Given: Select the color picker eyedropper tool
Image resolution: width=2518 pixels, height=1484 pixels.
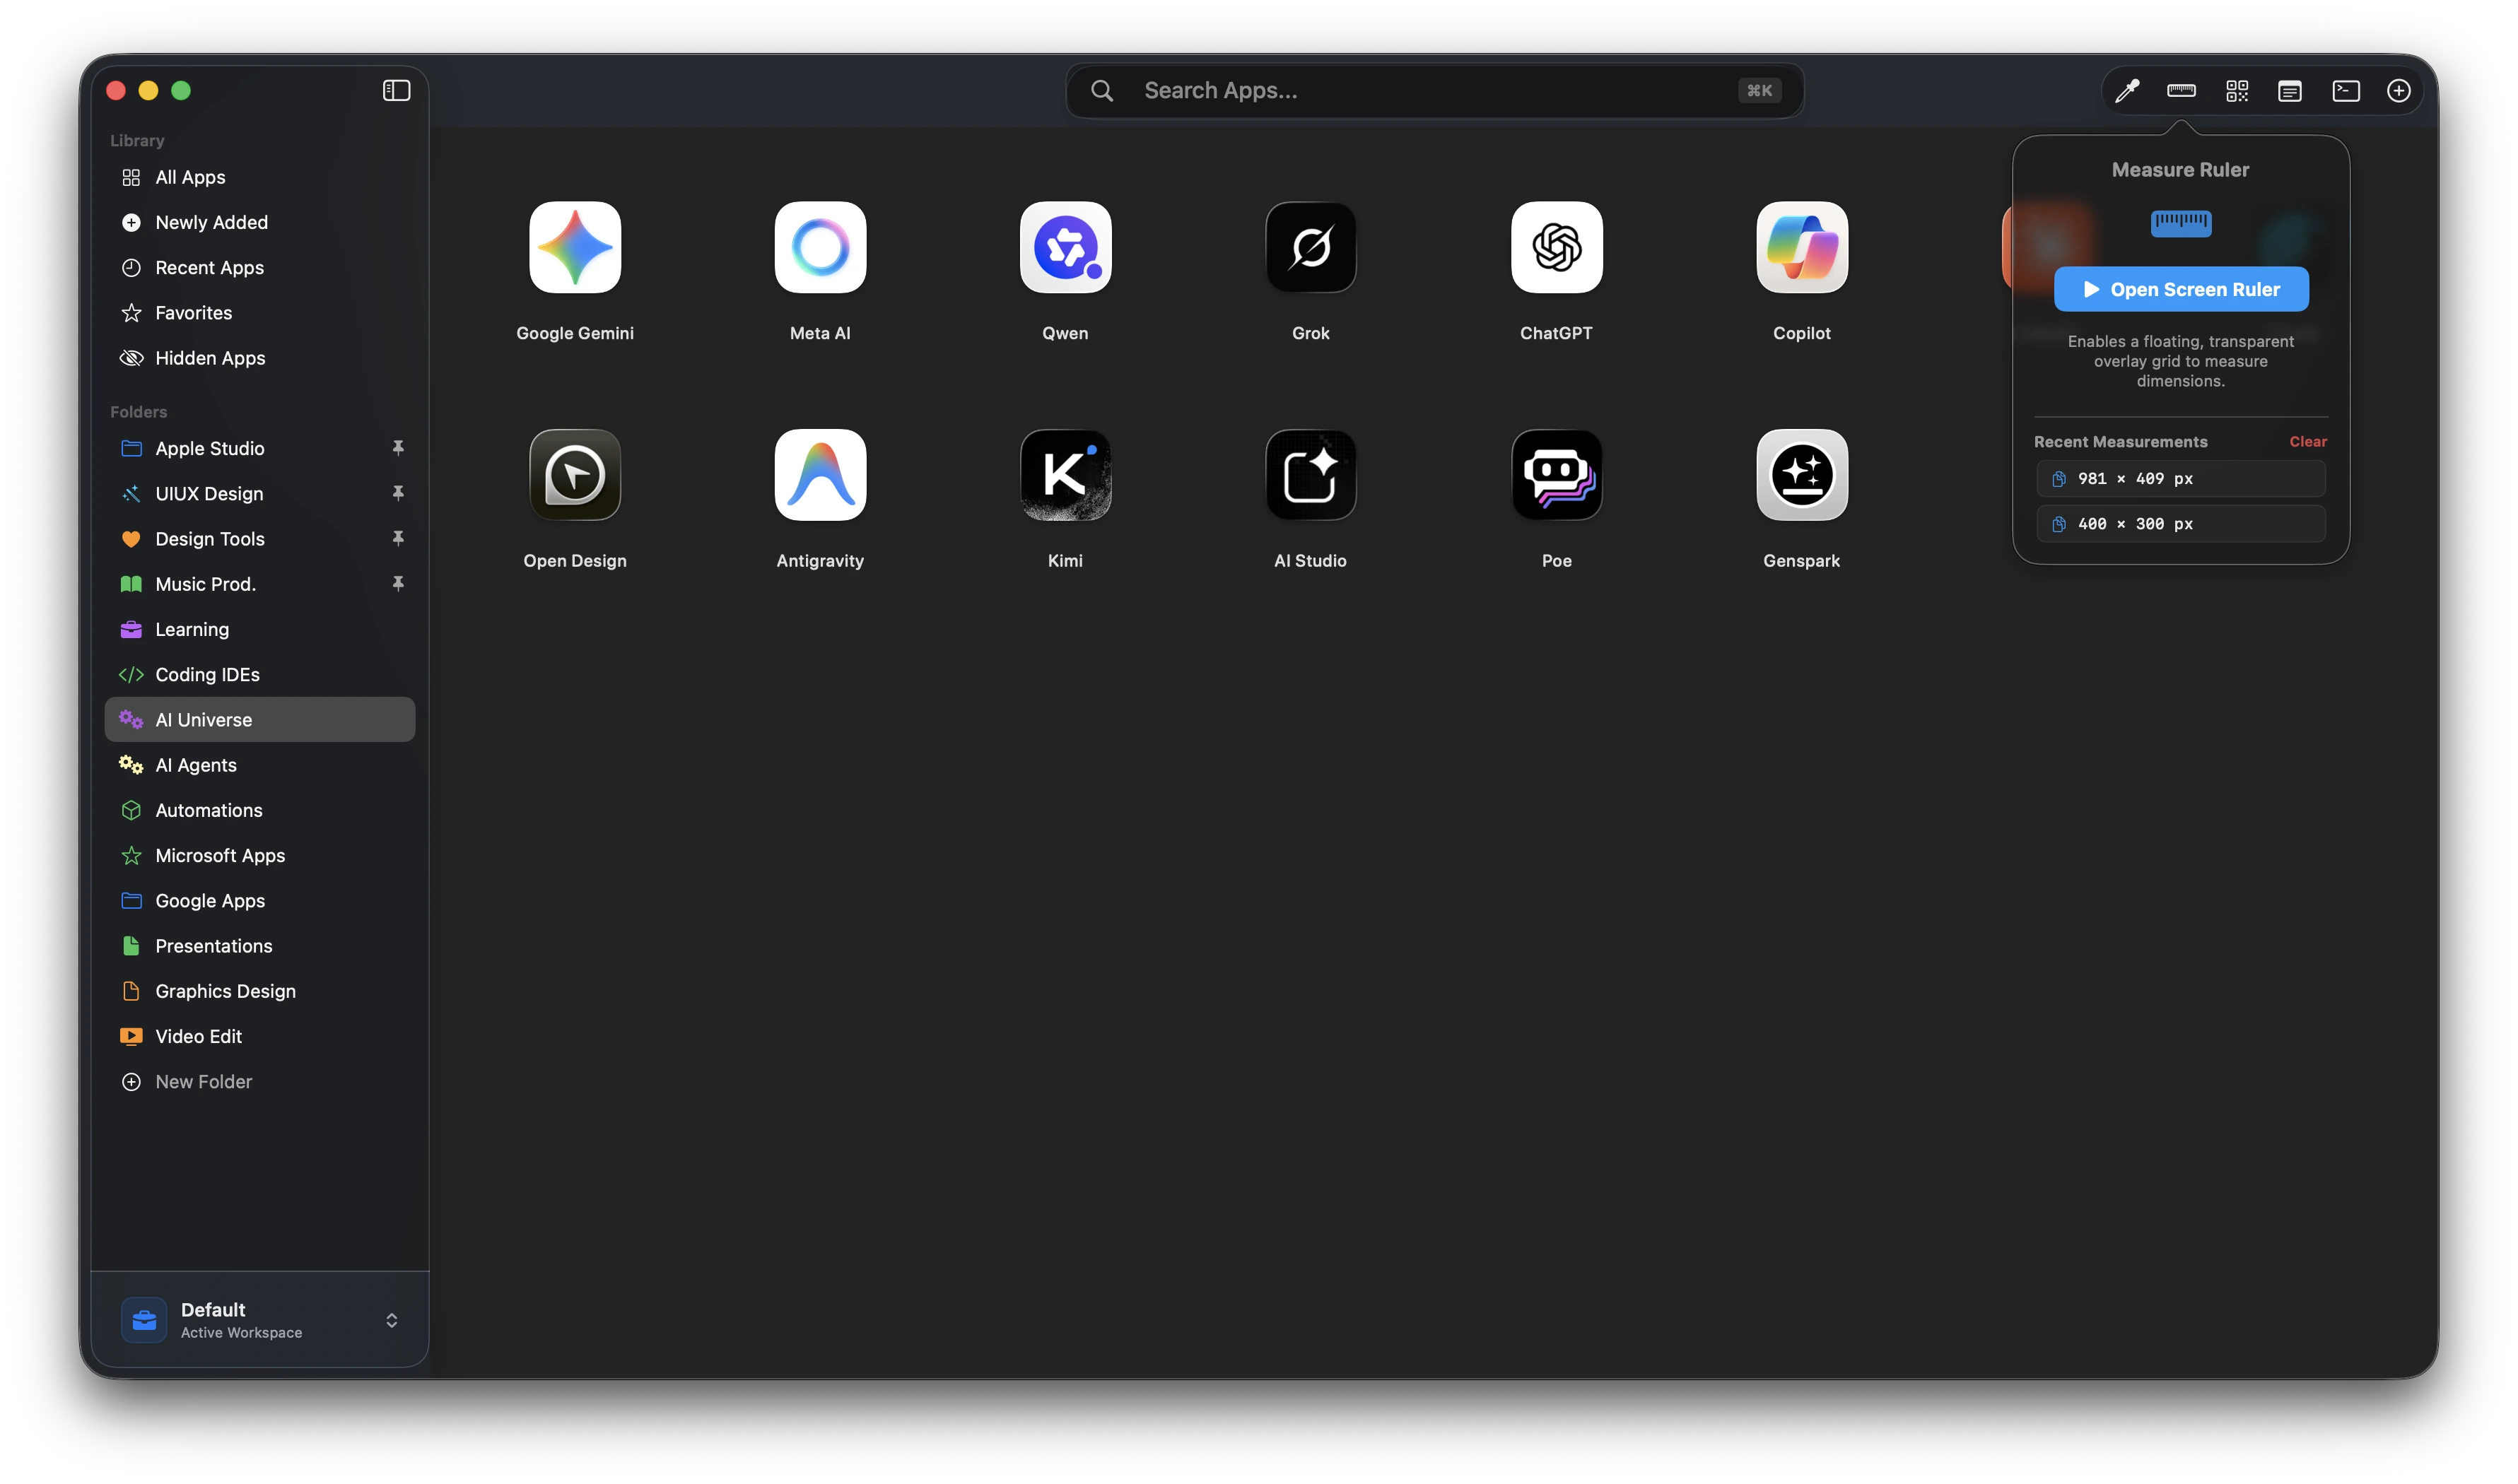Looking at the screenshot, I should (x=2127, y=91).
